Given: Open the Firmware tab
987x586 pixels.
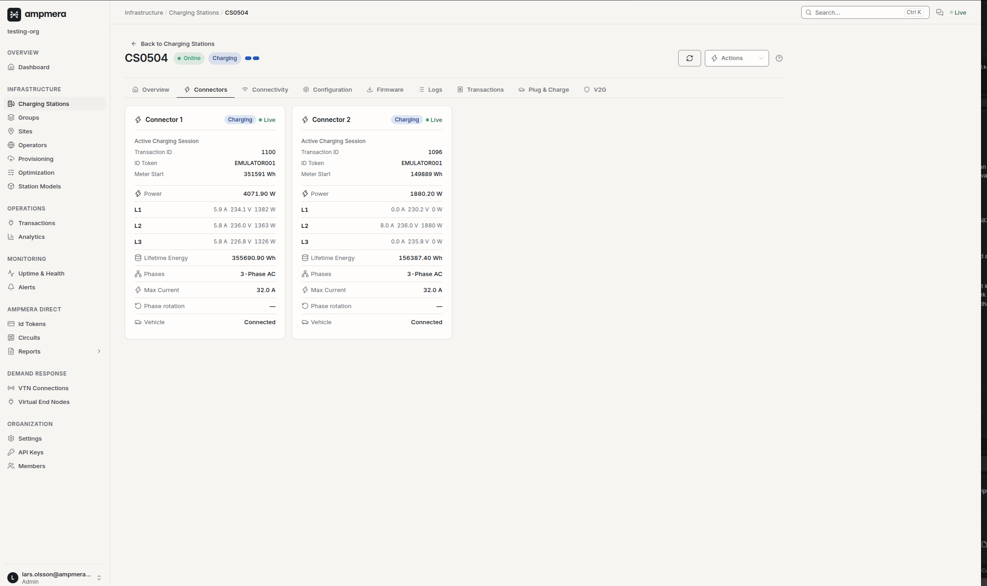Looking at the screenshot, I should pos(385,89).
